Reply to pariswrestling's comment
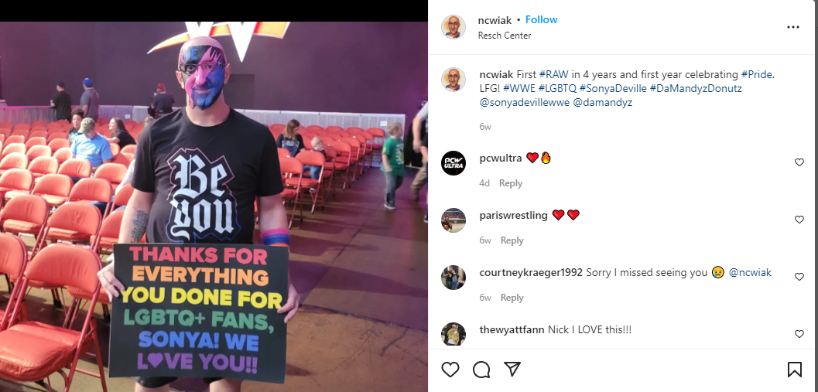Viewport: 818px width, 392px height. (512, 240)
